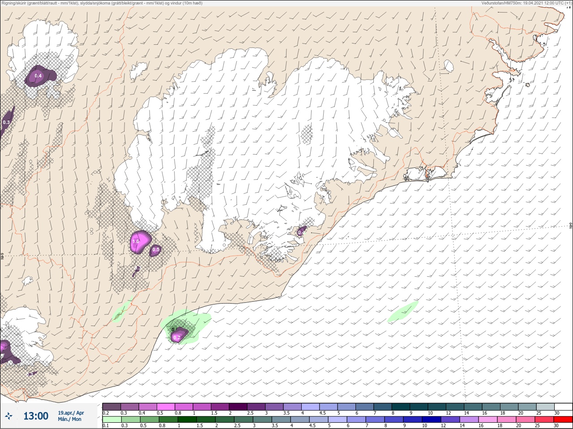Click the '19.apr./ Apr' date text
The height and width of the screenshot is (429, 573).
(x=71, y=413)
